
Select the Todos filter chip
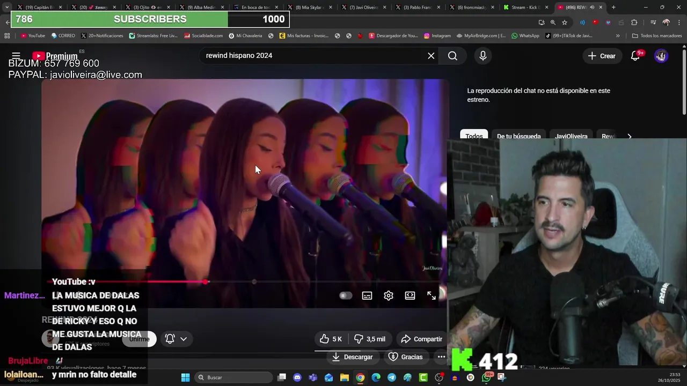(x=474, y=136)
